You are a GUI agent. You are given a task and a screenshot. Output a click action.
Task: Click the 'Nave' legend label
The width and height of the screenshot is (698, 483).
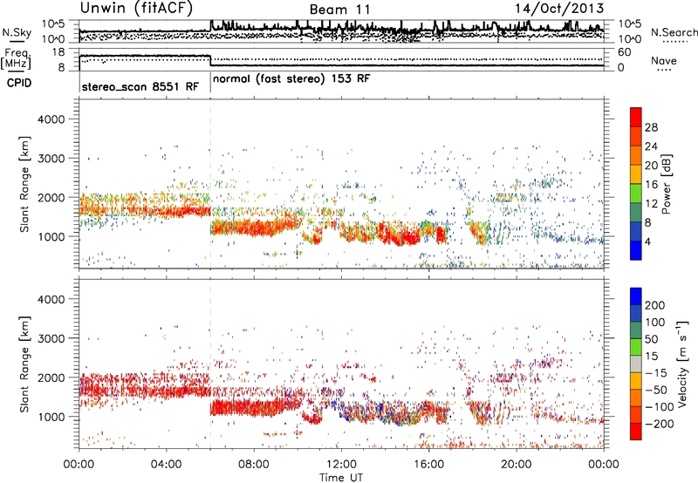[x=664, y=61]
